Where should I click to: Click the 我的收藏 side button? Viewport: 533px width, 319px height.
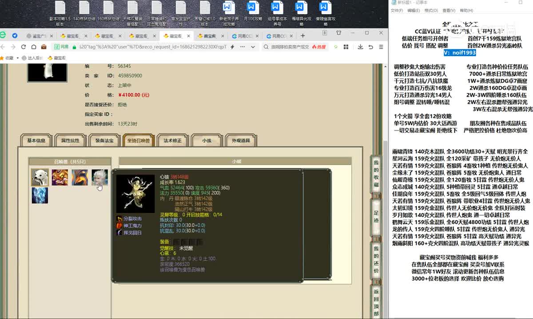coord(376,174)
